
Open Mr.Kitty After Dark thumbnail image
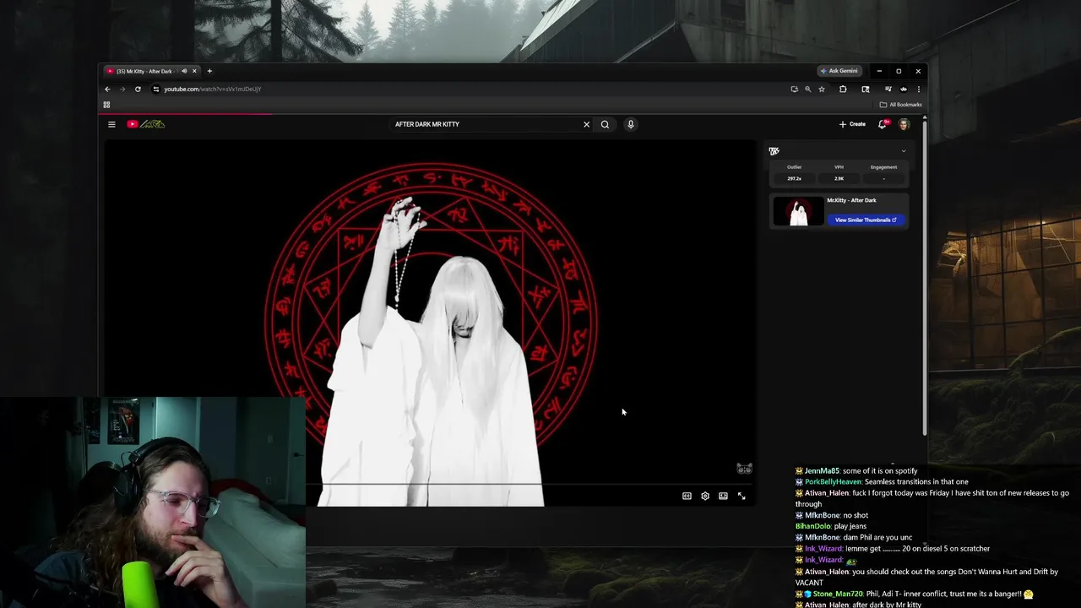tap(799, 211)
